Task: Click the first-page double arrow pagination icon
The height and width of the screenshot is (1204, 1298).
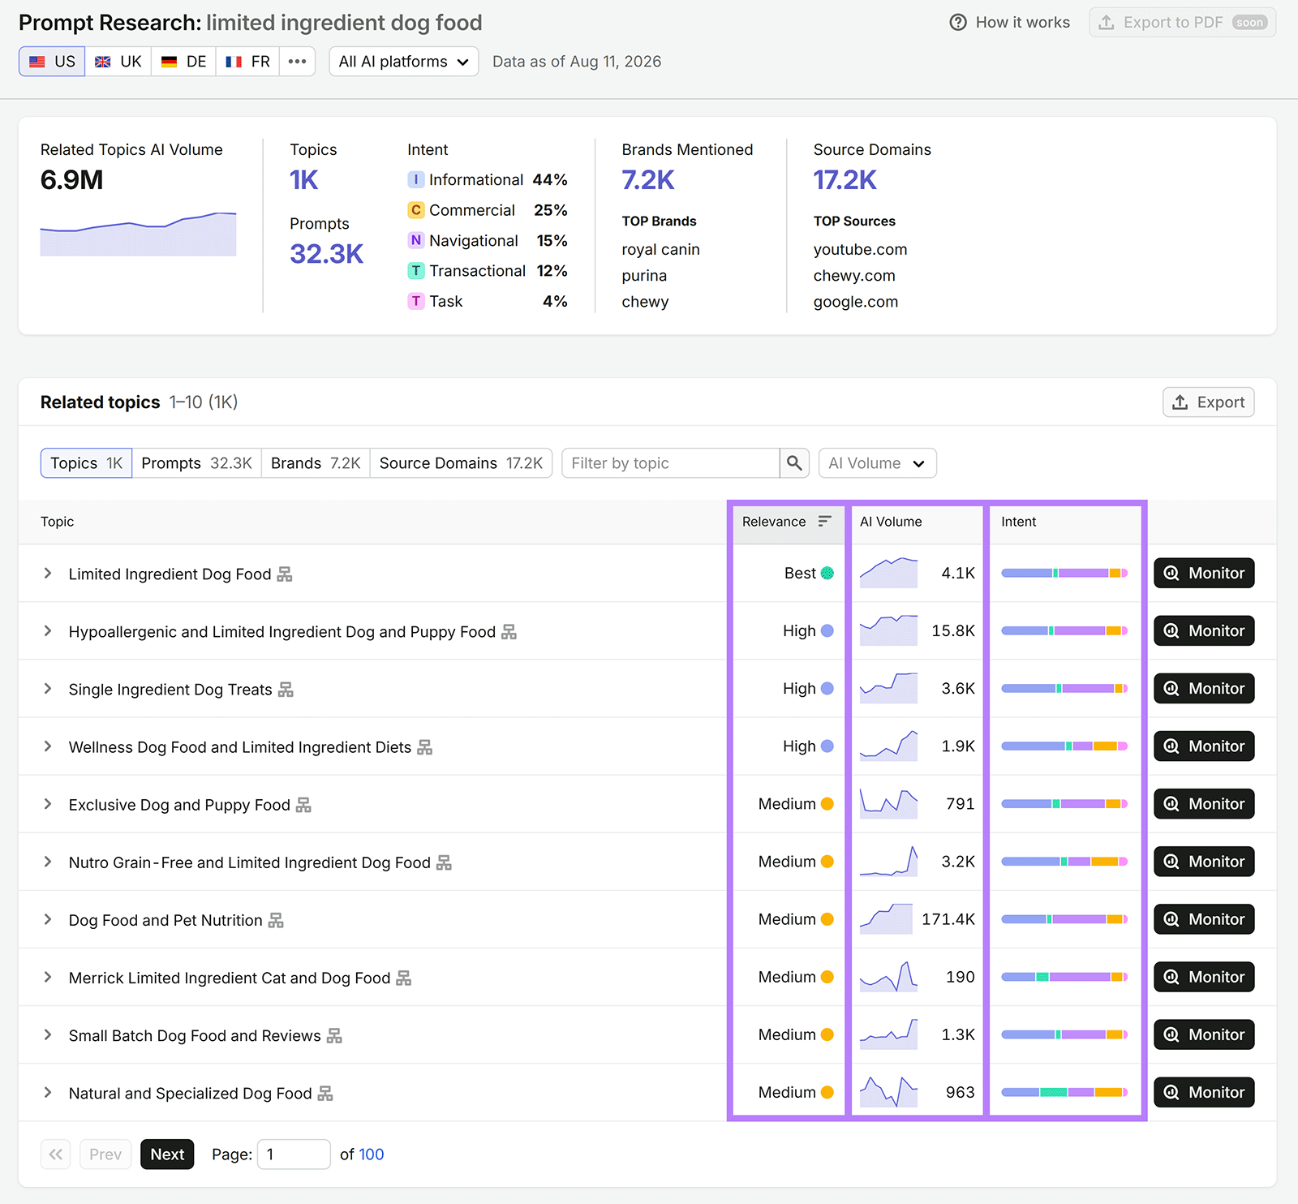Action: point(56,1155)
